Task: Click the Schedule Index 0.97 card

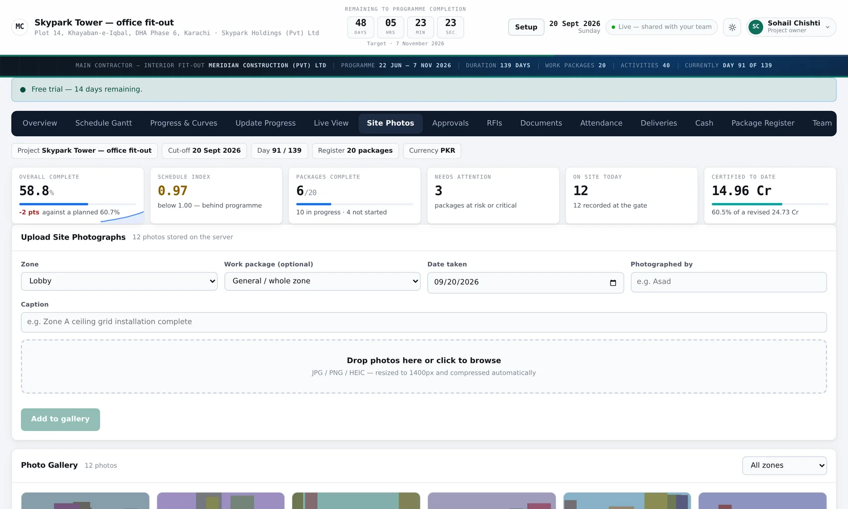Action: pos(216,195)
